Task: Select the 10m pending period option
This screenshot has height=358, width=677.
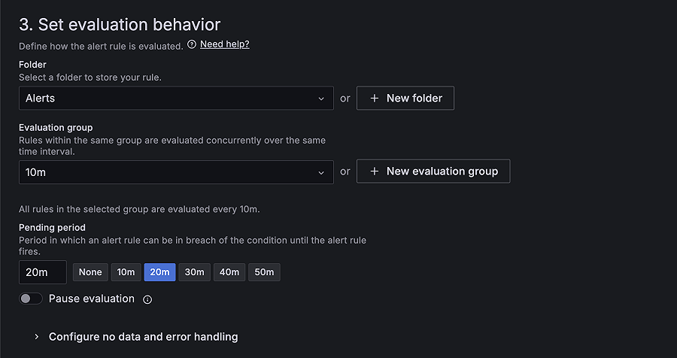Action: click(126, 272)
